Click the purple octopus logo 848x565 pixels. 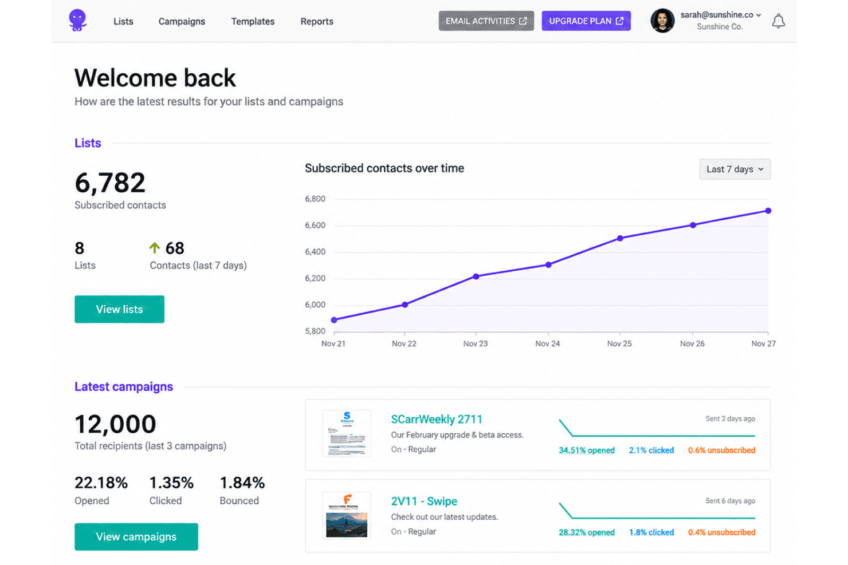[77, 21]
